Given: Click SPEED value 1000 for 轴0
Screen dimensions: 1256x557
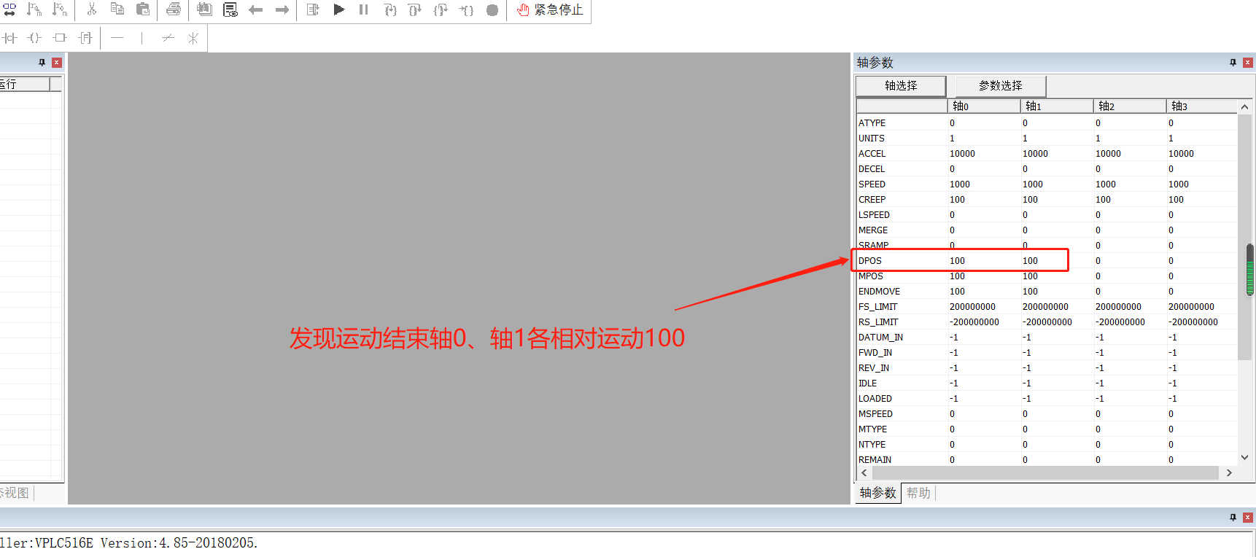Looking at the screenshot, I should pos(960,184).
